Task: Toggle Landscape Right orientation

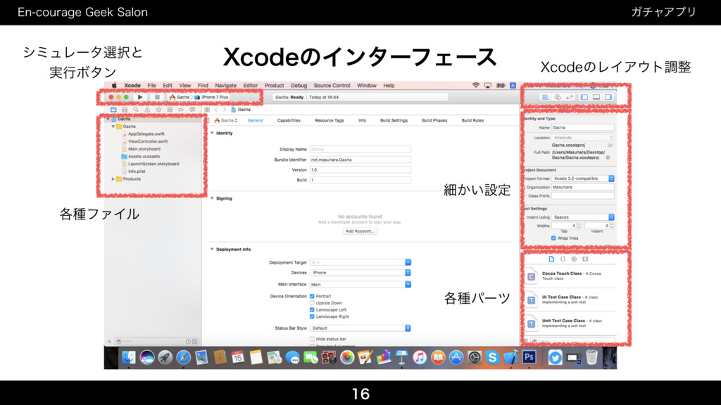Action: pos(312,316)
